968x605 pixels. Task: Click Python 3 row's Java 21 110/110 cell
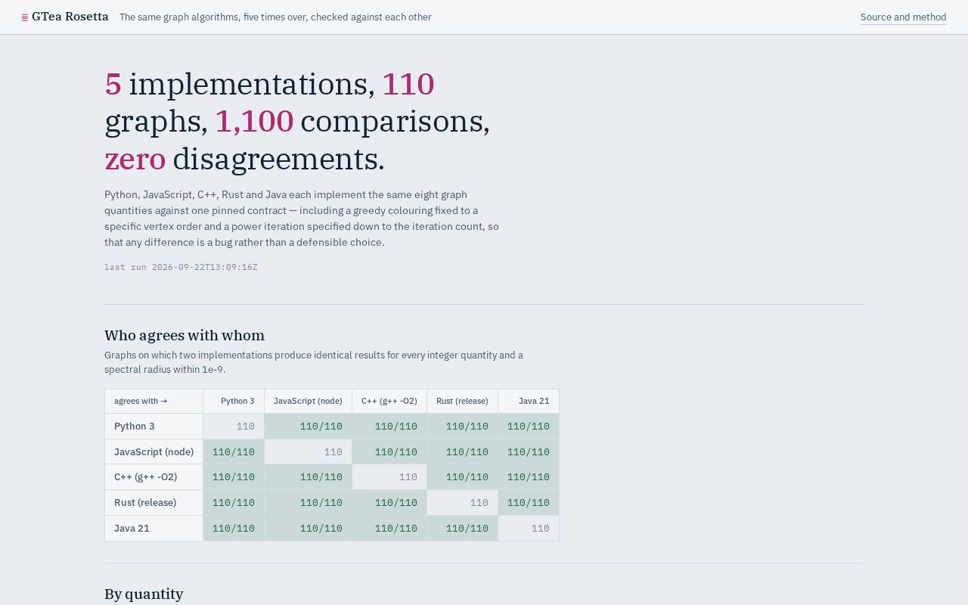click(529, 427)
